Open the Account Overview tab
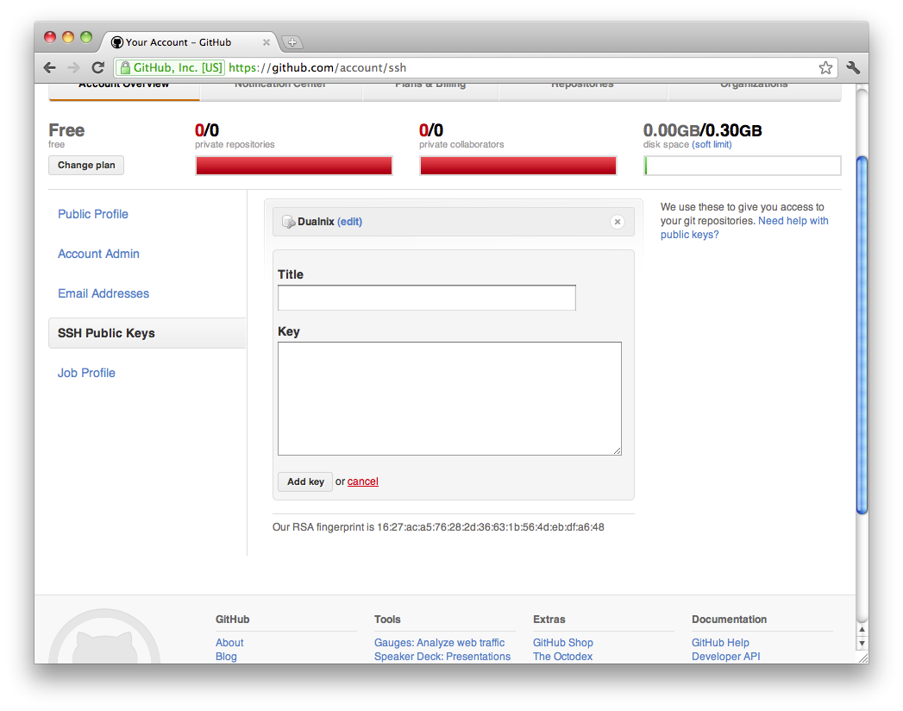Viewport: 903px width, 711px height. click(124, 91)
